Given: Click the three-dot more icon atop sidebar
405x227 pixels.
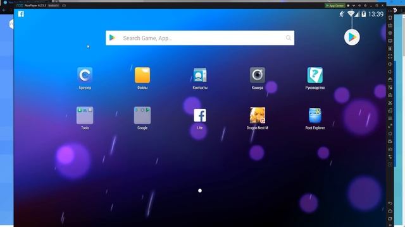Looking at the screenshot, I should [390, 11].
